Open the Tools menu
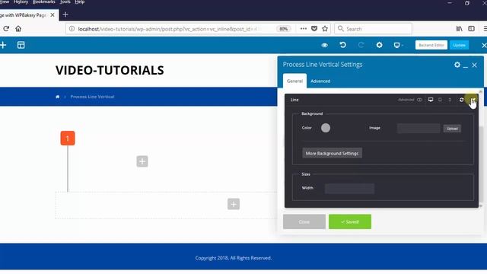 (65, 2)
